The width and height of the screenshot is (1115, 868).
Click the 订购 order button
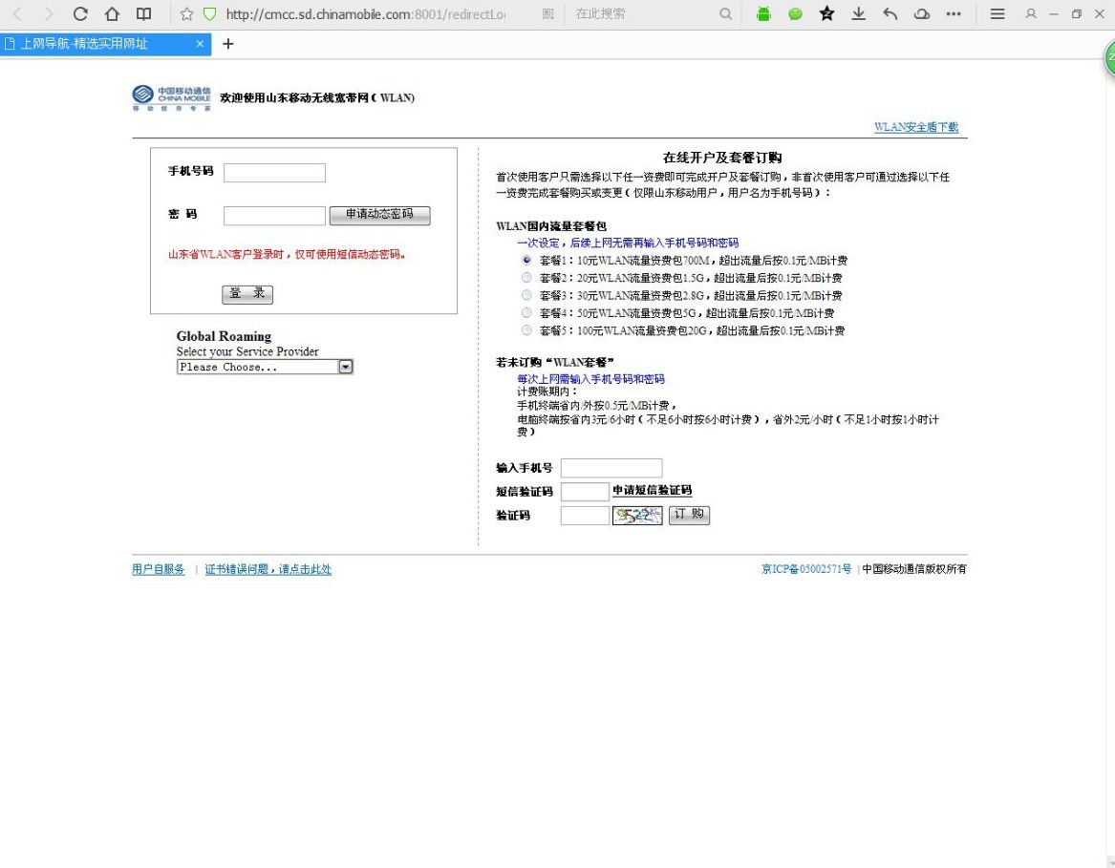pos(689,515)
